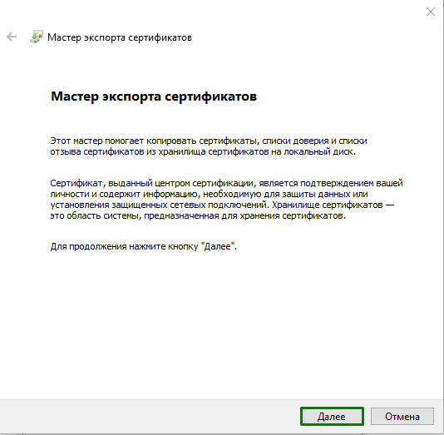Click the phrase это область системы
Viewport: 444px width, 435px height.
[95, 215]
